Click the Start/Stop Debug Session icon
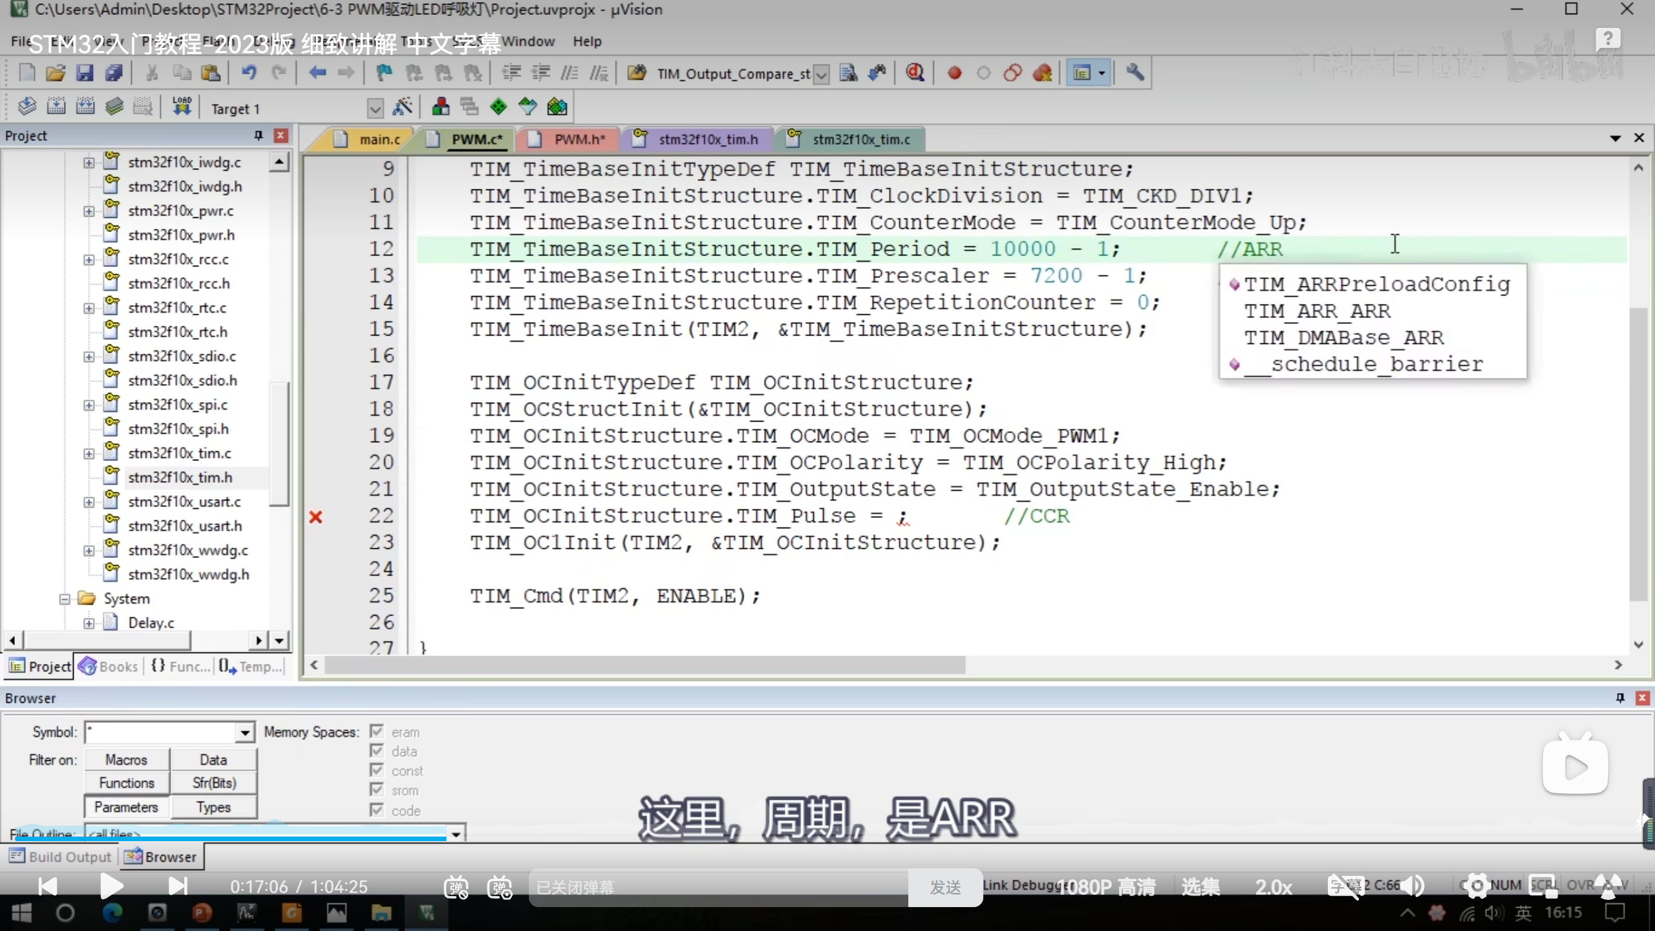Viewport: 1655px width, 931px height. click(914, 73)
